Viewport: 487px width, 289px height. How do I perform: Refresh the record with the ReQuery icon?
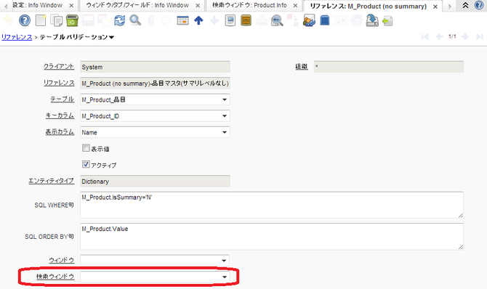(x=120, y=21)
